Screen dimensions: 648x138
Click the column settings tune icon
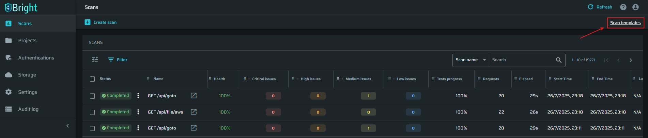[x=95, y=59]
